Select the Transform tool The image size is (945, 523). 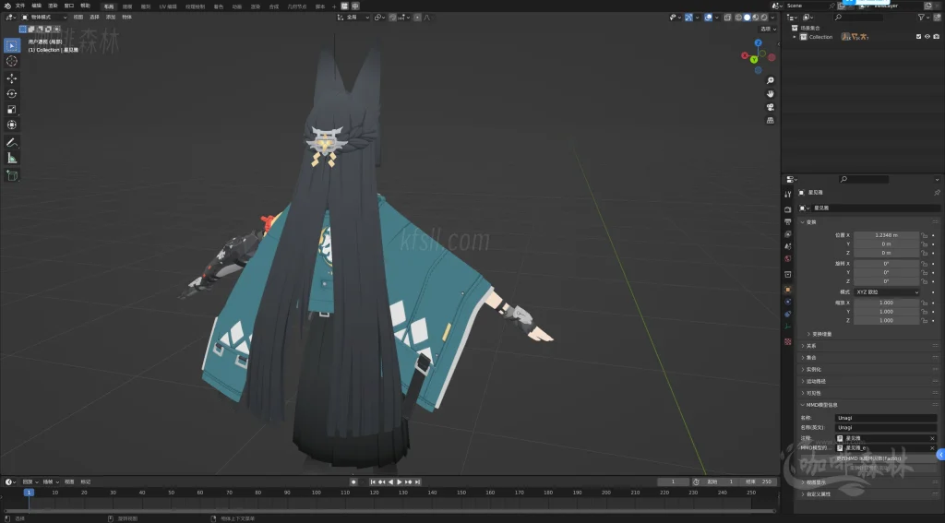pyautogui.click(x=11, y=125)
